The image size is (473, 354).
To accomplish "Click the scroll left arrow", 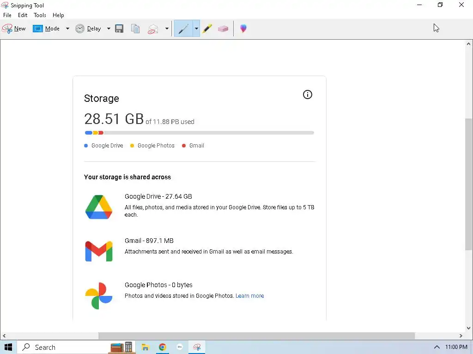I will [4, 336].
